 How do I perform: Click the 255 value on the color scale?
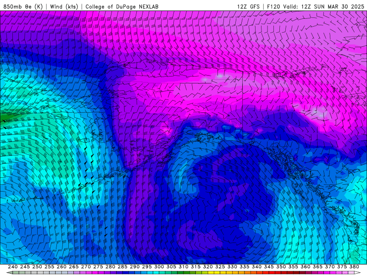[49, 267]
